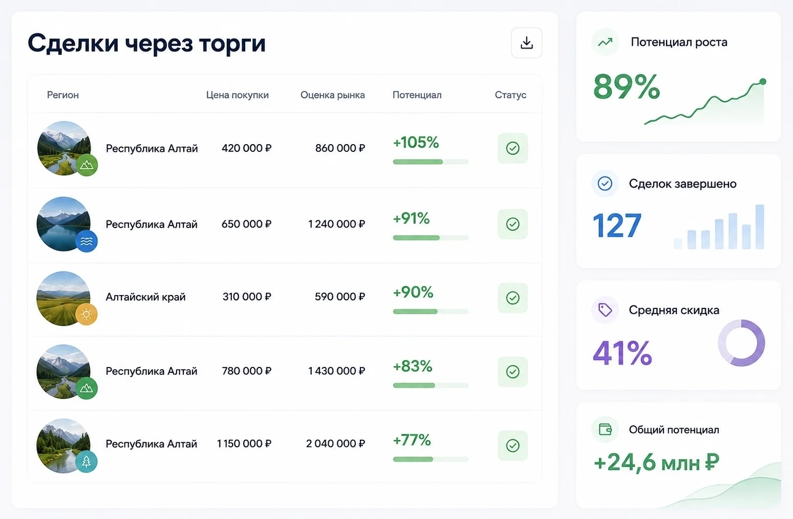Click the +90% potential value
The height and width of the screenshot is (519, 793).
pyautogui.click(x=413, y=292)
